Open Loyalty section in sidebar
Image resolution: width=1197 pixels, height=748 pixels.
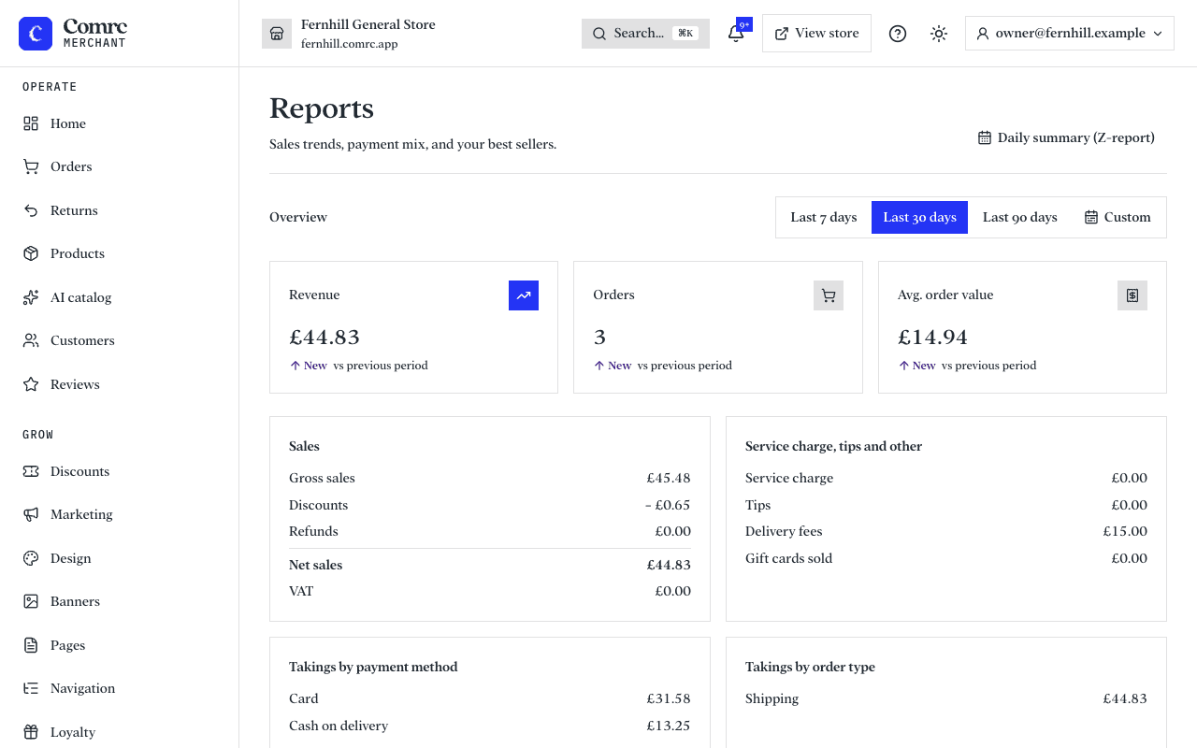point(120,732)
